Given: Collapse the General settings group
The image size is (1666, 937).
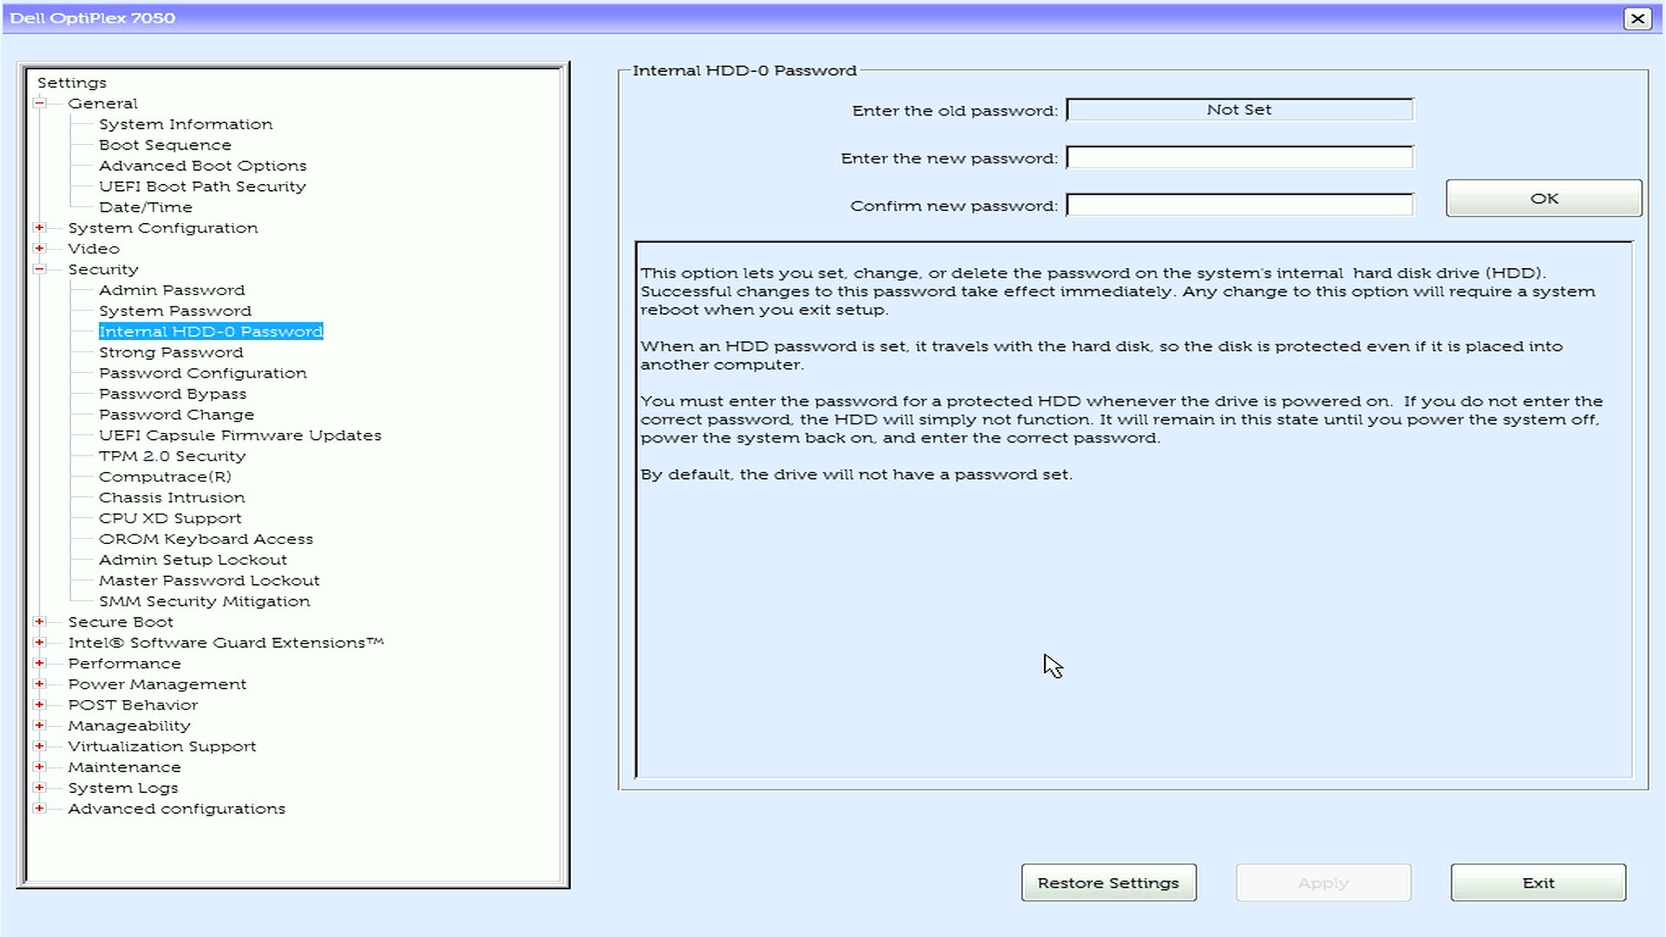Looking at the screenshot, I should click(39, 102).
